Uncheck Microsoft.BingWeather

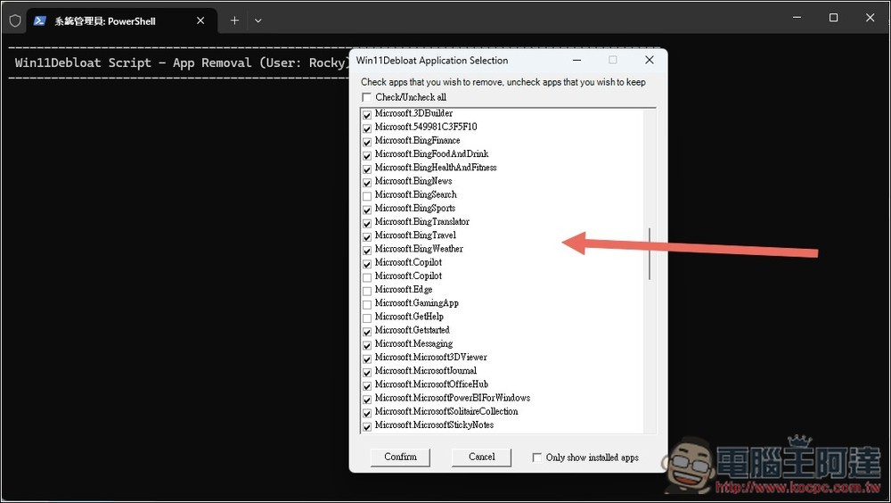click(x=367, y=251)
